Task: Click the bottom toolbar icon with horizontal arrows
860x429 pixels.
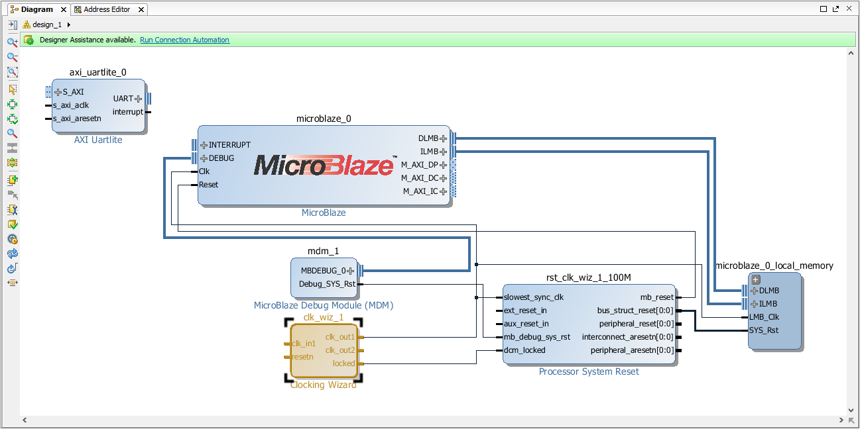Action: pyautogui.click(x=12, y=282)
